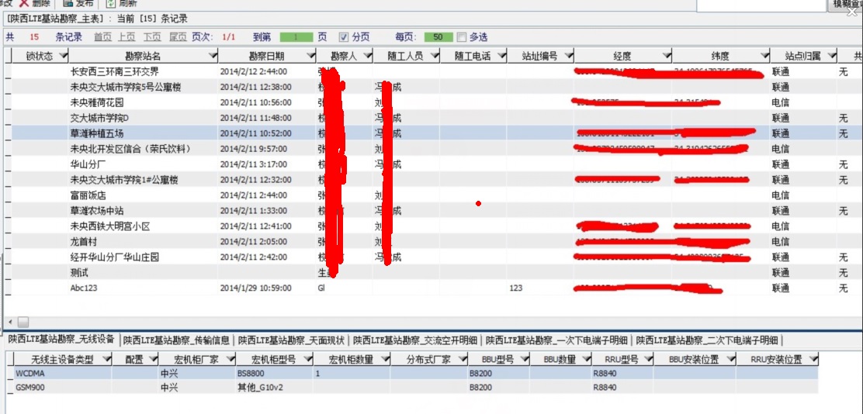The image size is (863, 414).
Task: Toggle the 分页 pagination checkbox
Action: 344,37
